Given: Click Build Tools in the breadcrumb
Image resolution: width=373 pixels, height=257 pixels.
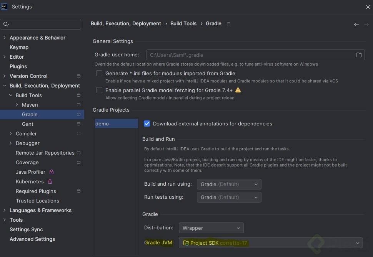Looking at the screenshot, I should (183, 23).
